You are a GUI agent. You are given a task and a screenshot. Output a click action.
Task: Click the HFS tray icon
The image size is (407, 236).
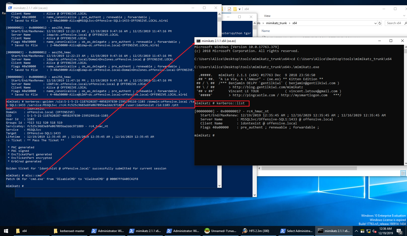[362, 231]
